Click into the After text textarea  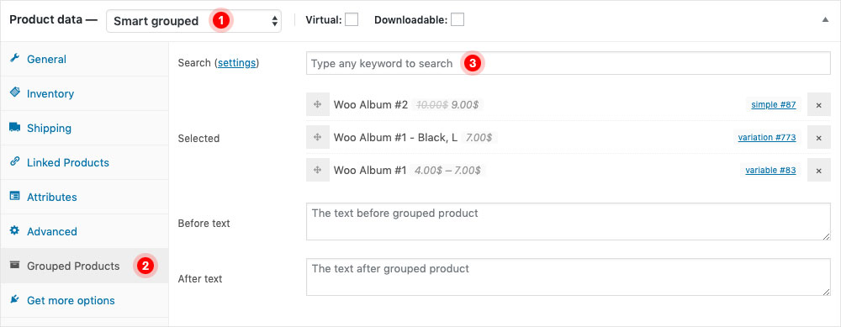point(568,277)
